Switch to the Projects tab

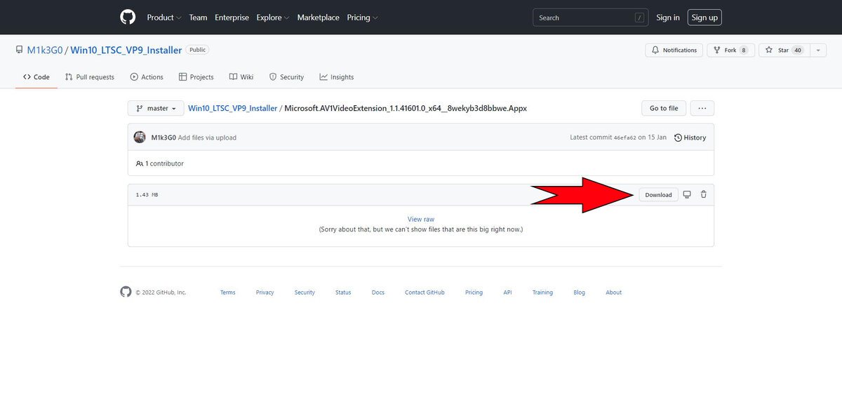(196, 77)
